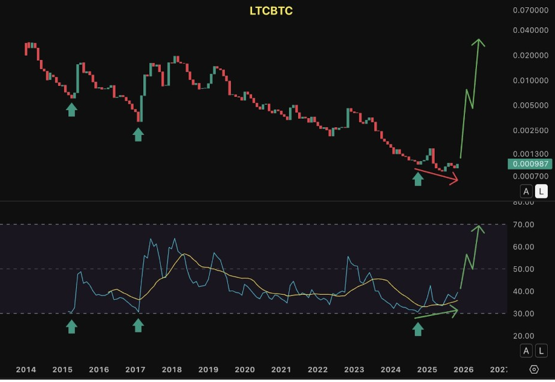Click the 2019 label on time axis
555x382 pixels.
(208, 370)
